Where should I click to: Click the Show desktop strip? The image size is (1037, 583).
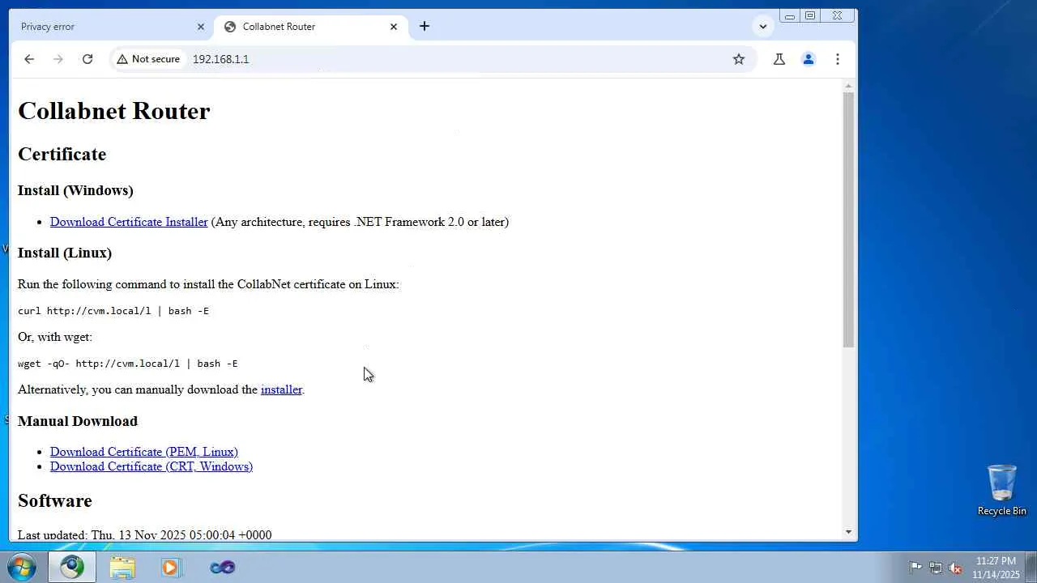pyautogui.click(x=1031, y=567)
